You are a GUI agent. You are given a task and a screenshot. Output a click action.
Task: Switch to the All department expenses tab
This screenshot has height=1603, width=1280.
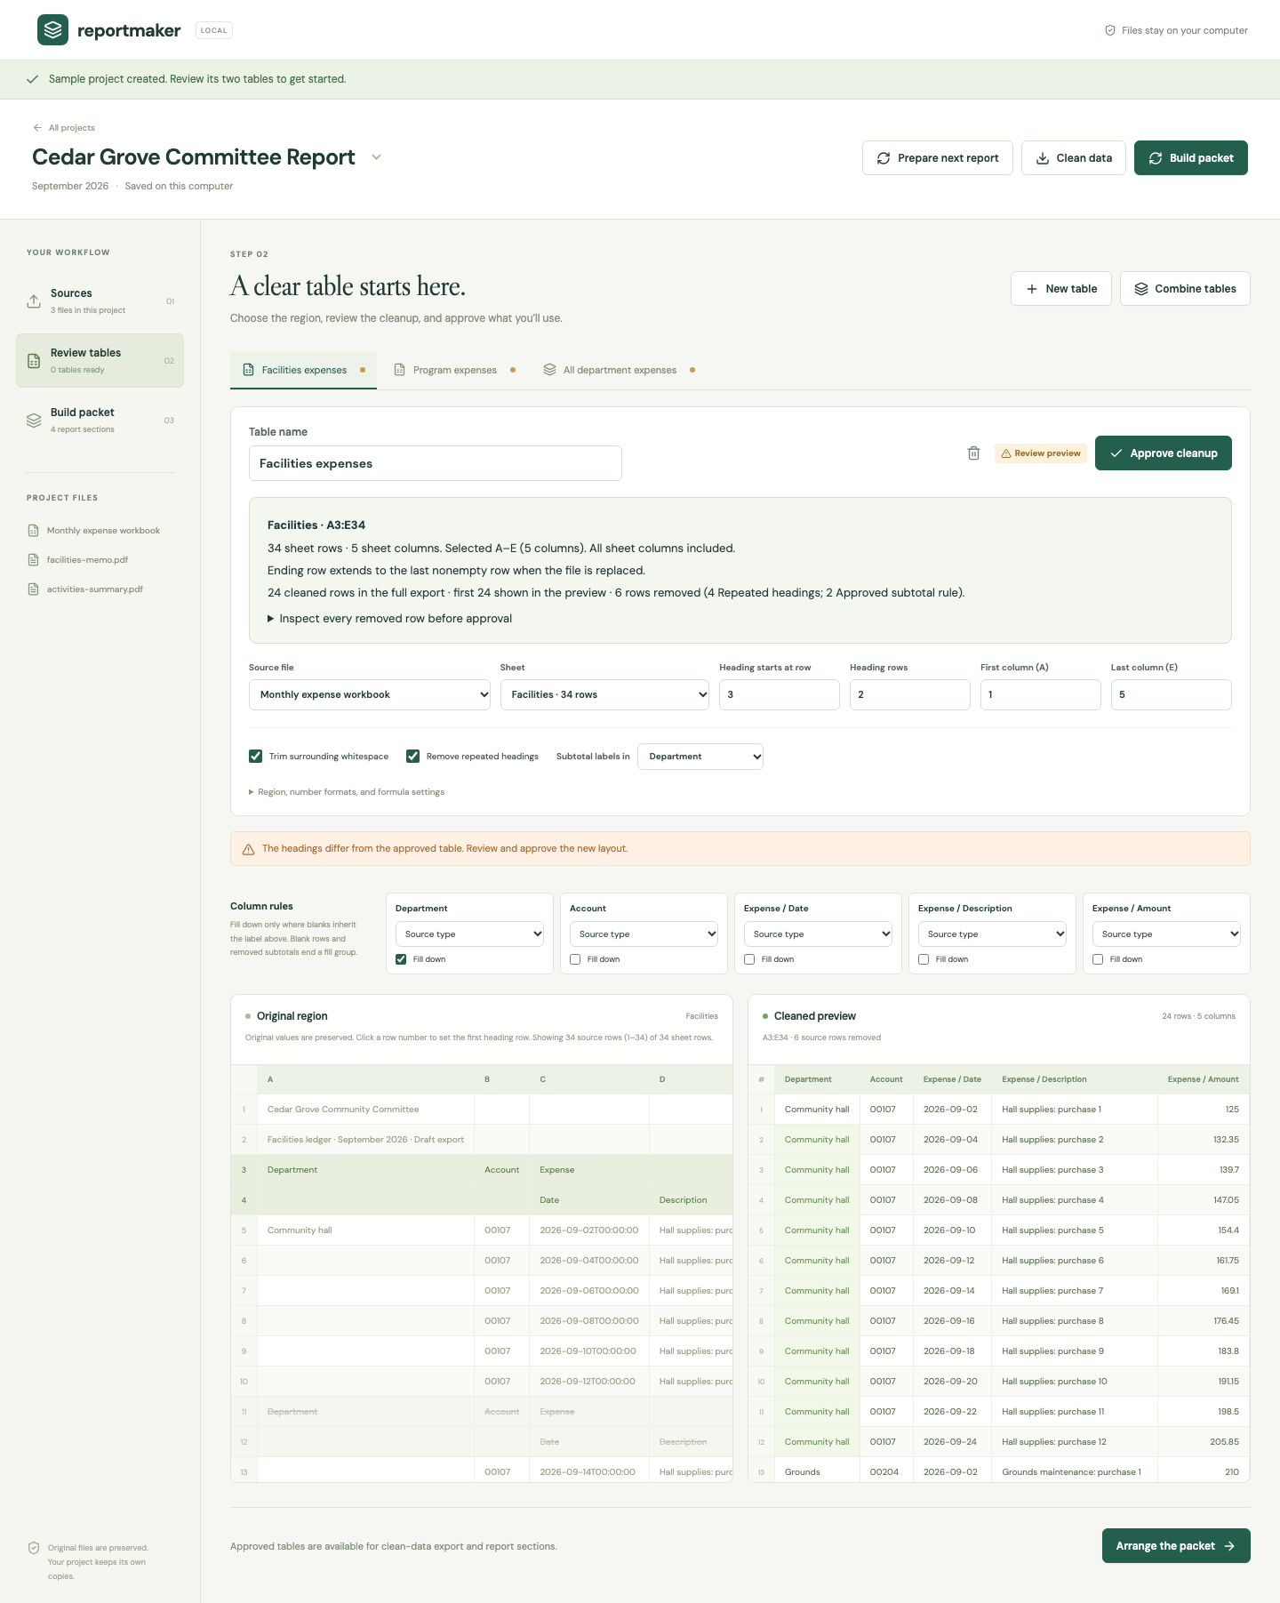(620, 370)
